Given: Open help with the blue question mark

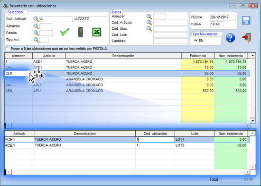Looking at the screenshot, I should [x=230, y=38].
